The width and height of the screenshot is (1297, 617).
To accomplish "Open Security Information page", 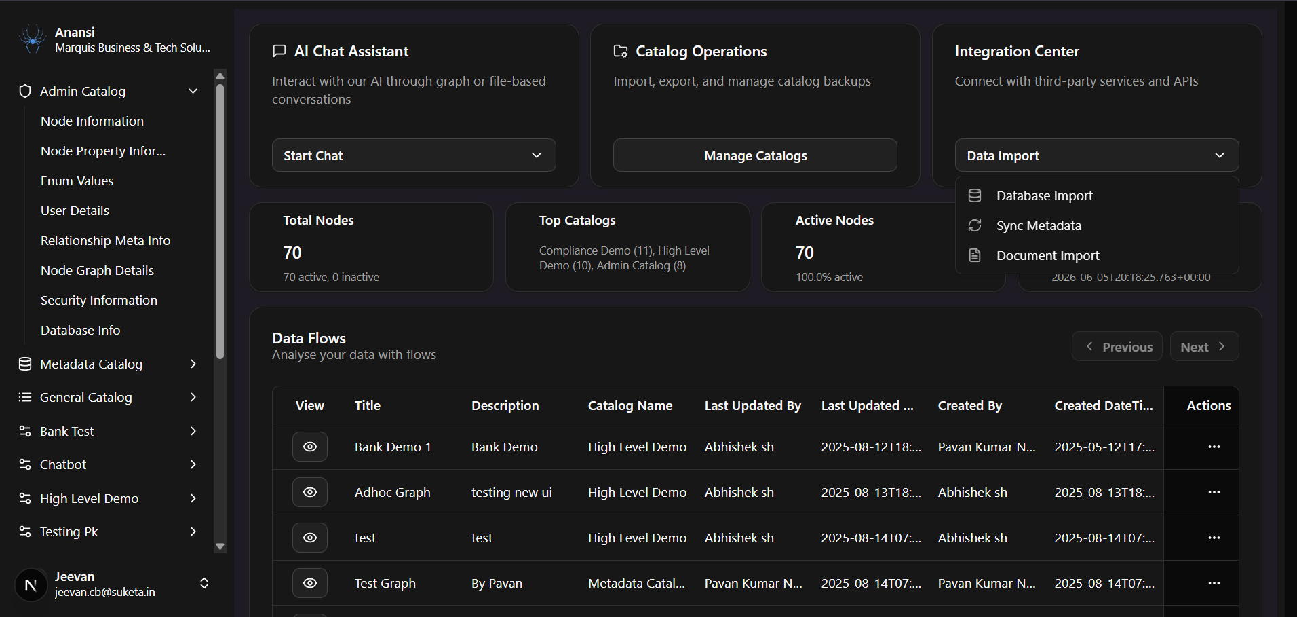I will (x=99, y=300).
